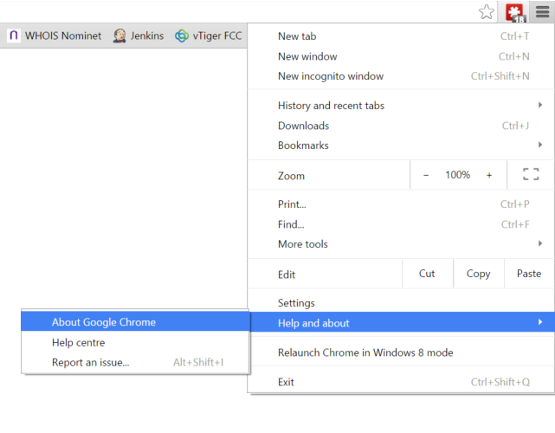Open the red extension icon with badge

[x=514, y=13]
